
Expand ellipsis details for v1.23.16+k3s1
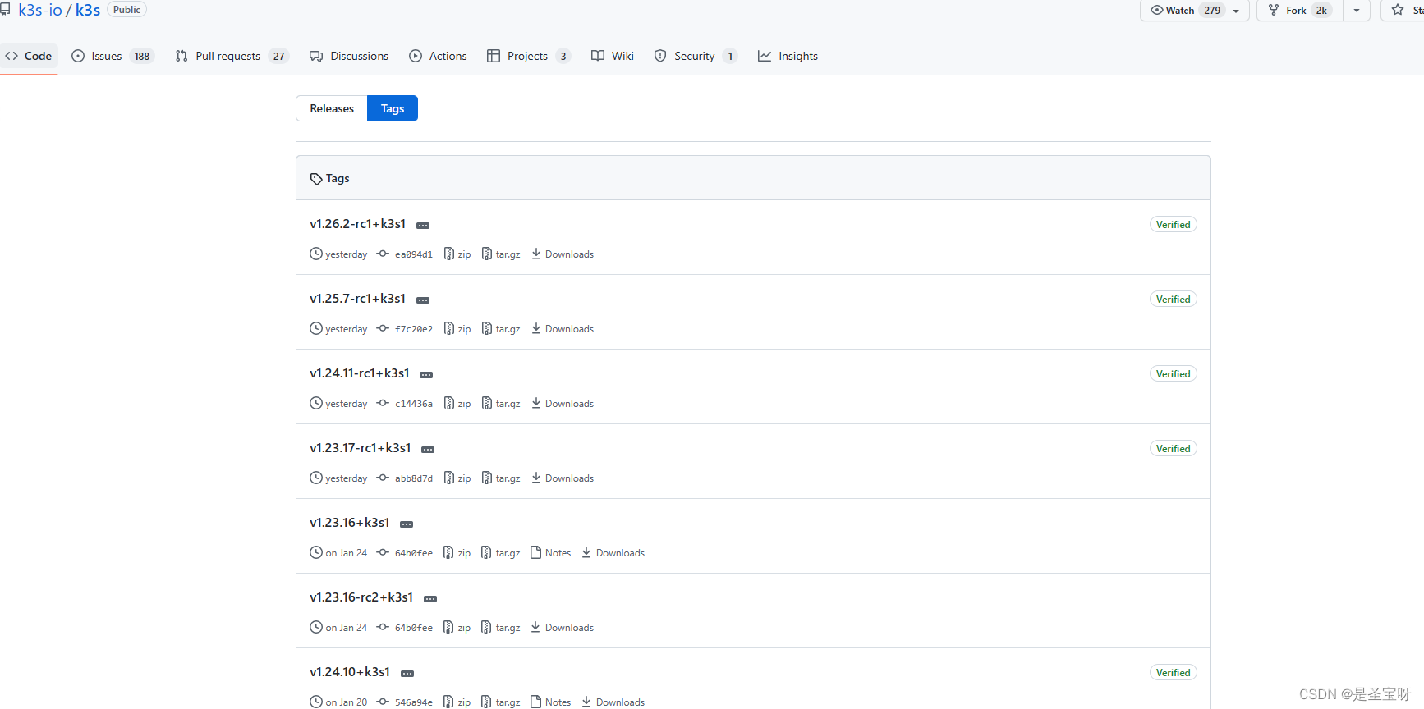coord(407,524)
